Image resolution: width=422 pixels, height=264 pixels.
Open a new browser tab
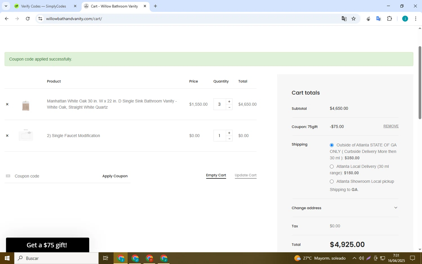[x=155, y=6]
